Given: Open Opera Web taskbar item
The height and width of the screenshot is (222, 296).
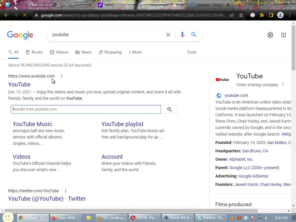Looking at the screenshot, I should point(66,218).
